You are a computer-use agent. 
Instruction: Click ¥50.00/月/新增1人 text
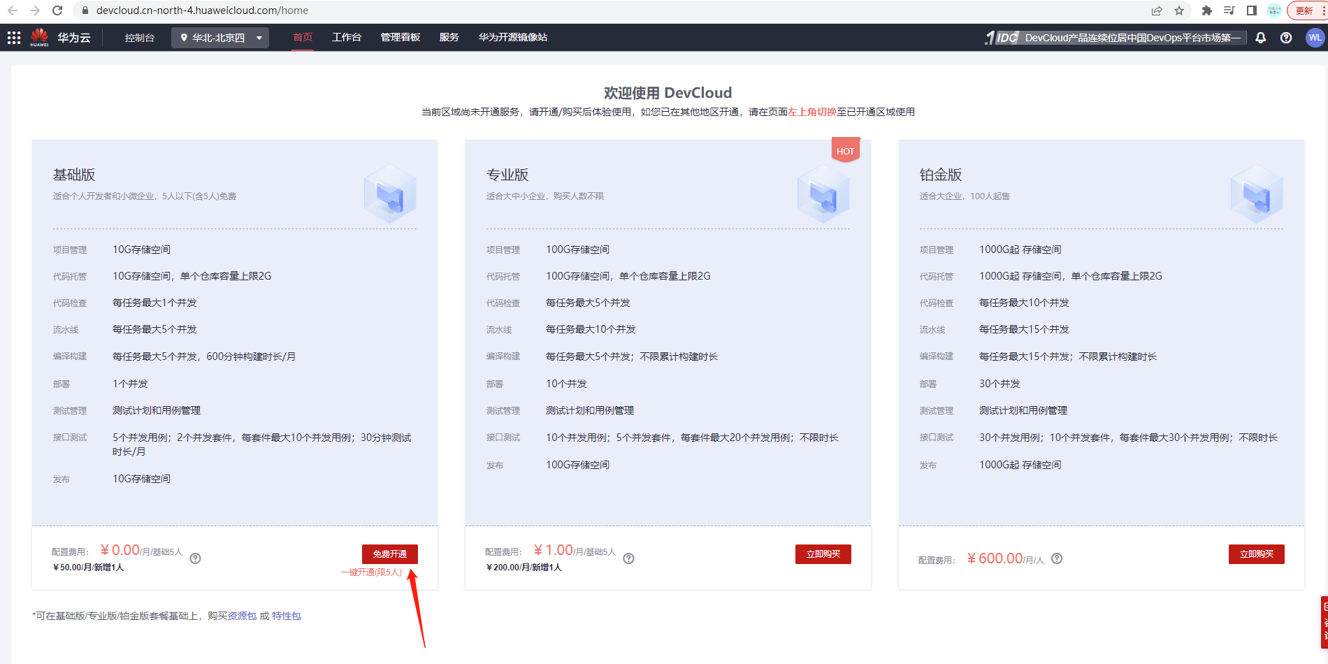(x=89, y=568)
